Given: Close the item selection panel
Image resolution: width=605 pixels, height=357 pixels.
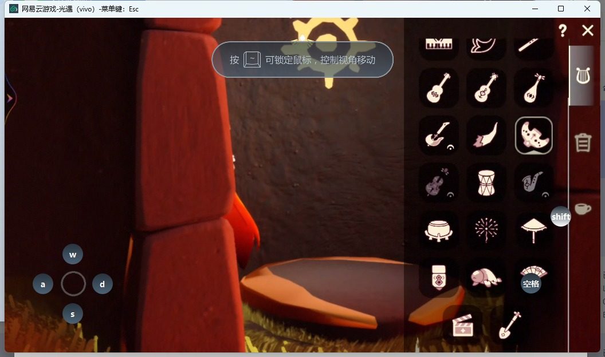Looking at the screenshot, I should tap(588, 30).
